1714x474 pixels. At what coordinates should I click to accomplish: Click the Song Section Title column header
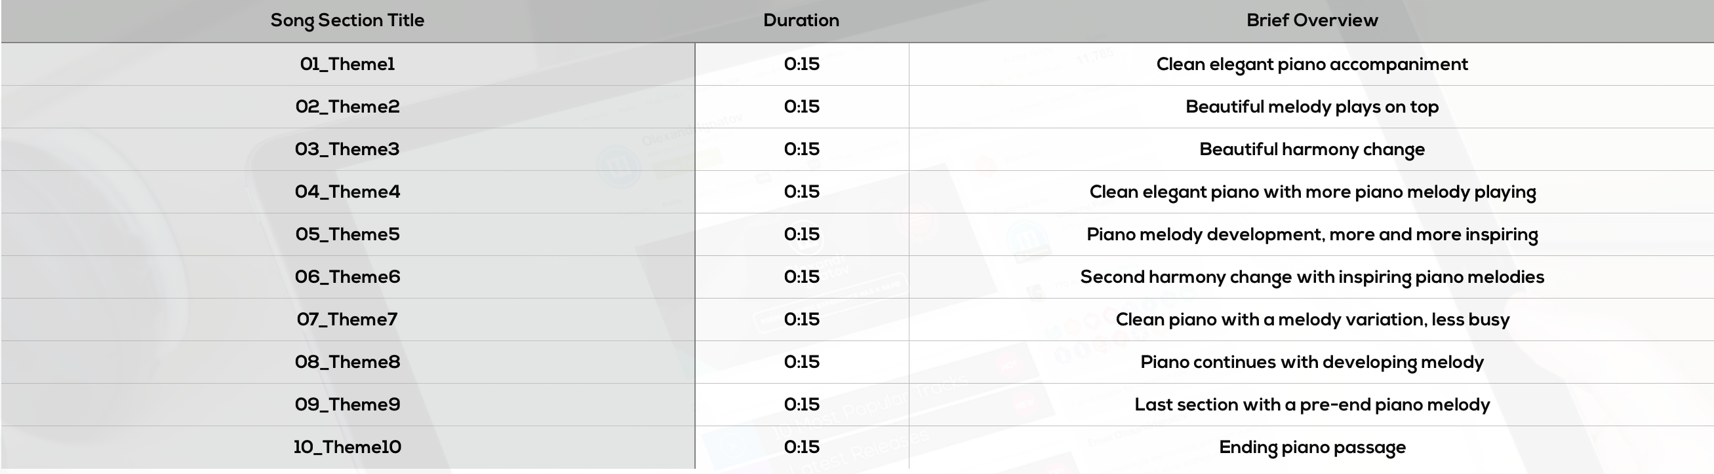(348, 20)
